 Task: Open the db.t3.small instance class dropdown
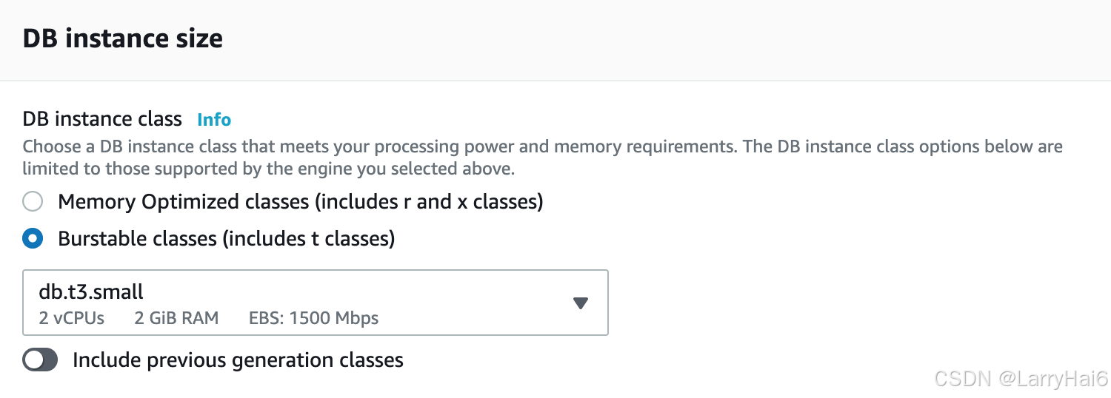pyautogui.click(x=315, y=303)
